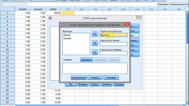Select the музыка column header

[38, 9]
